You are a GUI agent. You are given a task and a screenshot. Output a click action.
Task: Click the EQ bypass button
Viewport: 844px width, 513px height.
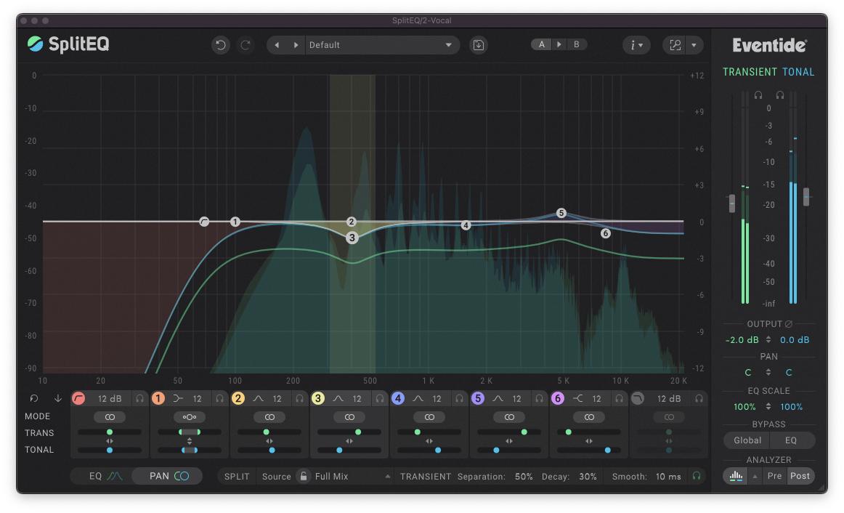[791, 440]
